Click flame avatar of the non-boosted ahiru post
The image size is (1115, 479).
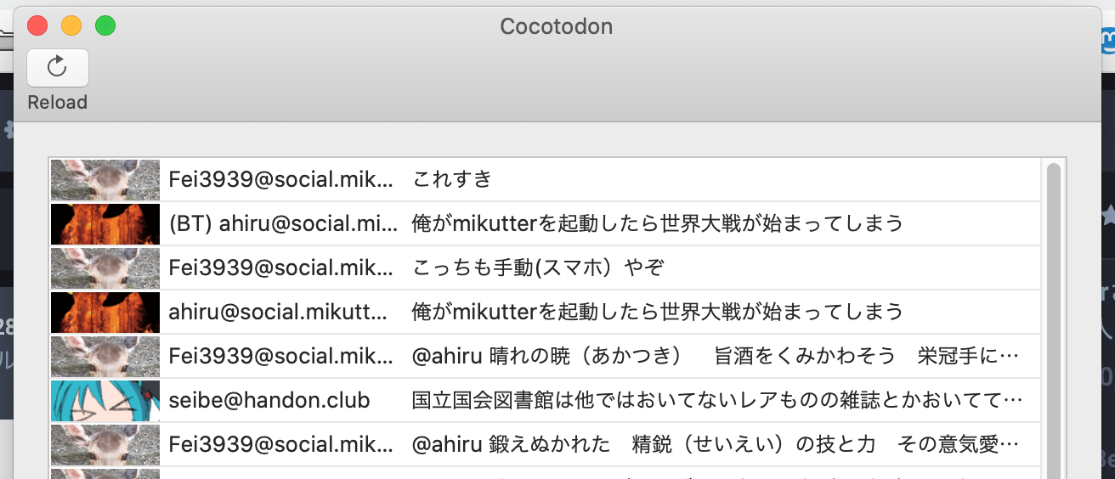[x=105, y=313]
